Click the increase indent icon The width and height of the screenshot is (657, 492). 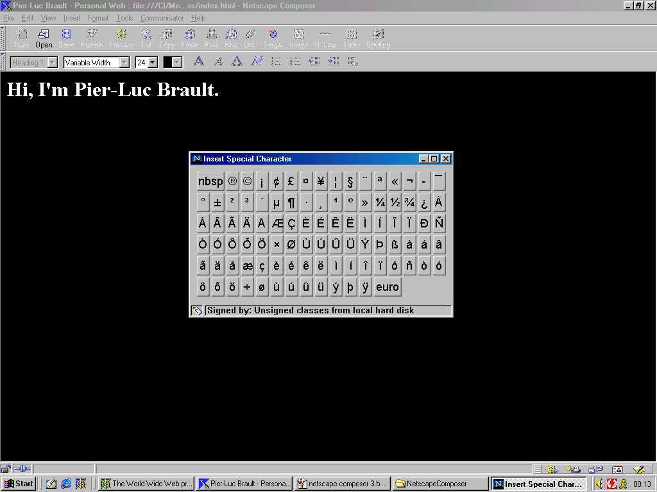(334, 62)
